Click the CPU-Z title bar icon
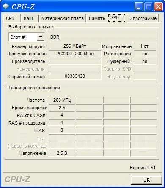The height and width of the screenshot is (188, 165). (5, 6)
